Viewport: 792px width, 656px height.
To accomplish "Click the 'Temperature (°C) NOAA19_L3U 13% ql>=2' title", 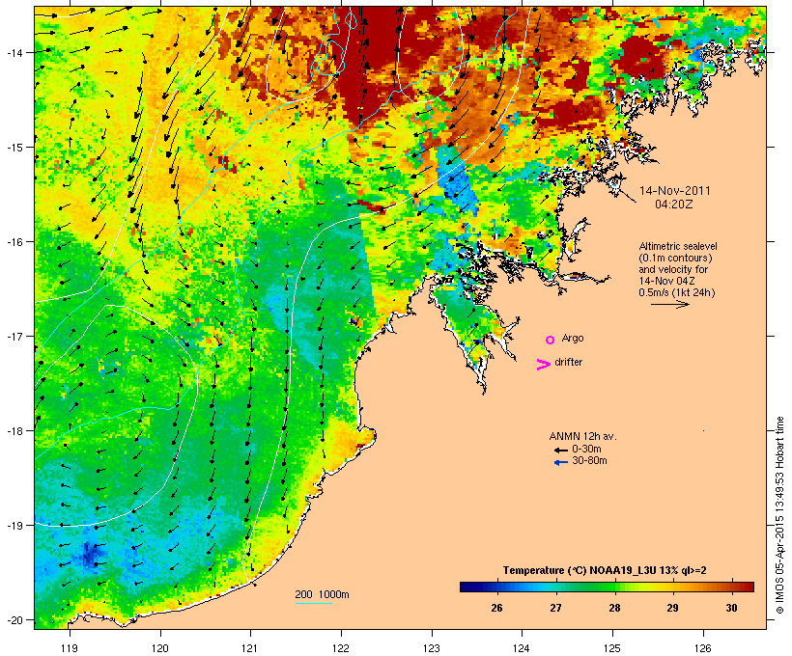I will pos(605,570).
